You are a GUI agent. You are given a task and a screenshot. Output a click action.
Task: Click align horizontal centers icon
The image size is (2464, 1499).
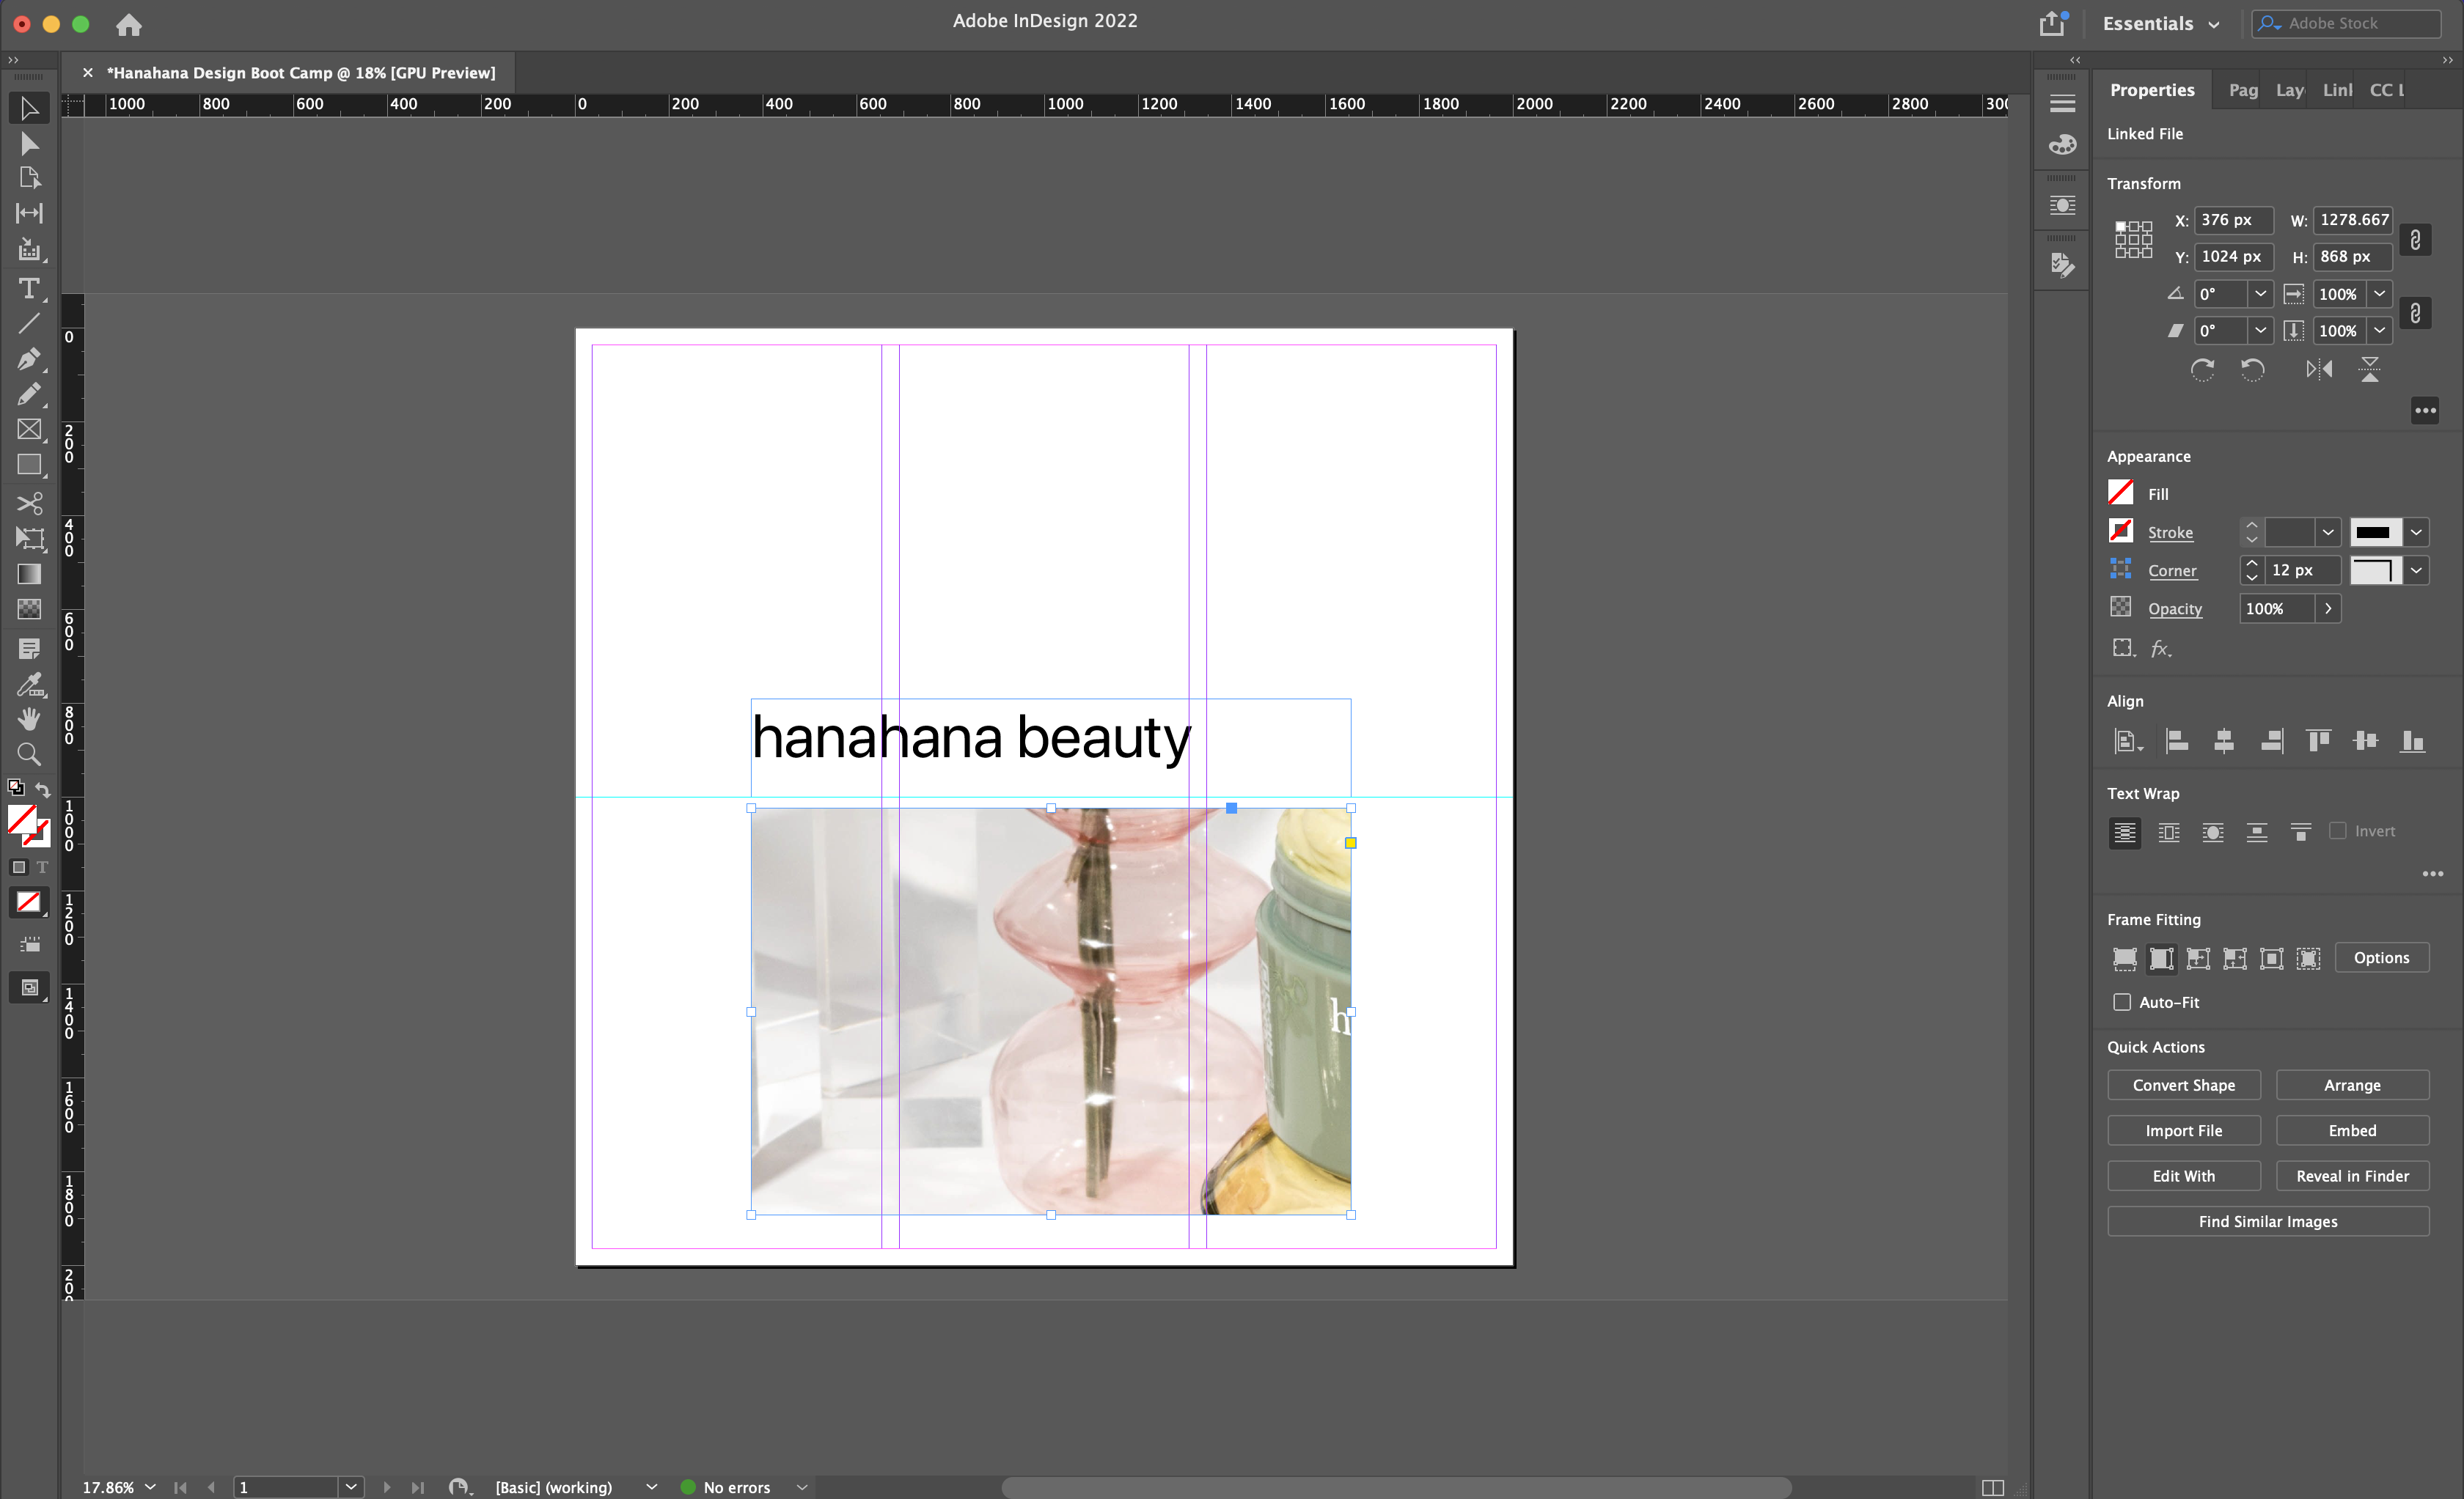click(2224, 740)
